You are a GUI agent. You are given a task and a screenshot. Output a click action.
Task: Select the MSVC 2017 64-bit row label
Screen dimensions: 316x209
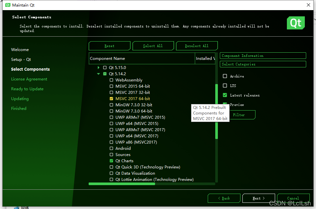pos(132,99)
